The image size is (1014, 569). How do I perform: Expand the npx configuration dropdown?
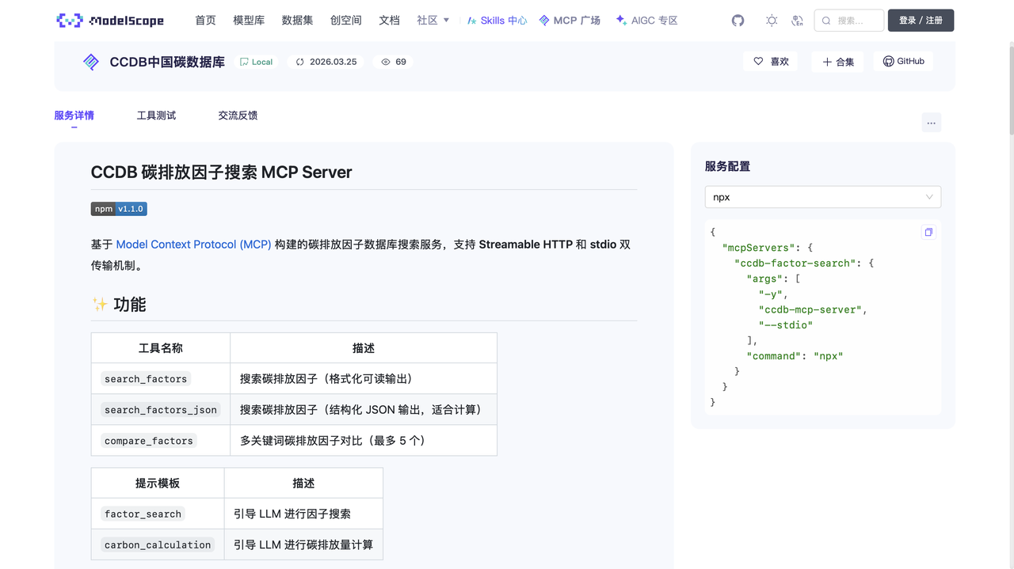tap(823, 197)
